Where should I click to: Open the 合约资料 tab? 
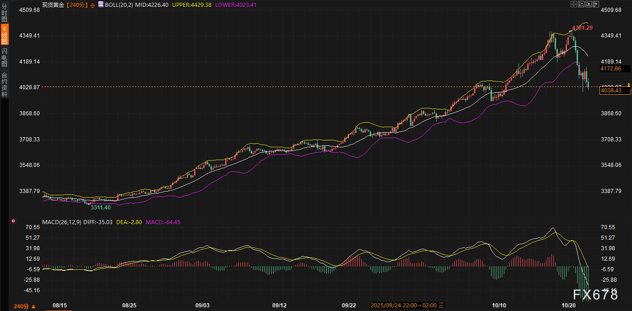tap(4, 85)
